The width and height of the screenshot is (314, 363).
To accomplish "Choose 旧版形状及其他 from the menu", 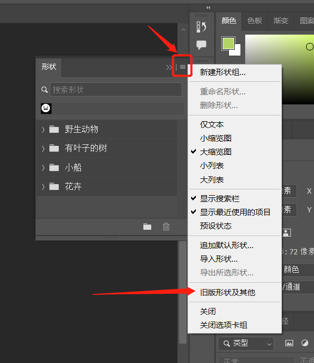I will [x=227, y=292].
